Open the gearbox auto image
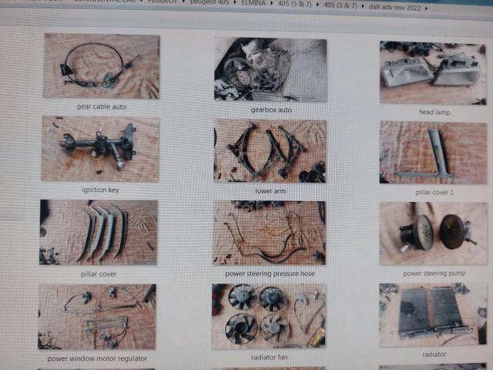The image size is (493, 370). click(270, 70)
